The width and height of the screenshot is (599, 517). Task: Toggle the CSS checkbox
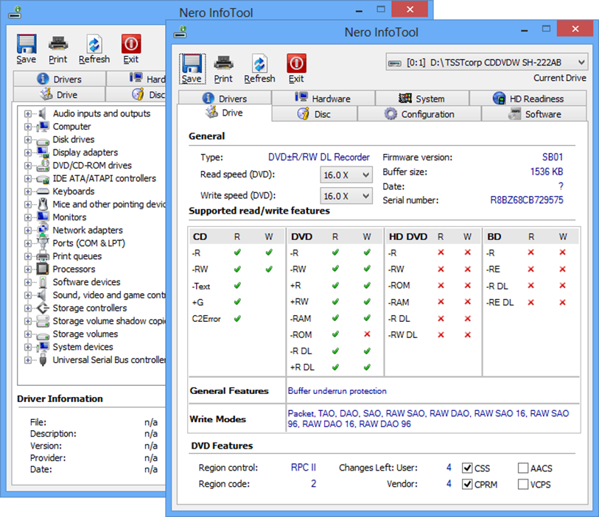[467, 468]
